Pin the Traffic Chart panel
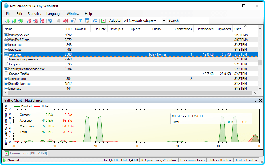The image size is (265, 165). (x=255, y=101)
